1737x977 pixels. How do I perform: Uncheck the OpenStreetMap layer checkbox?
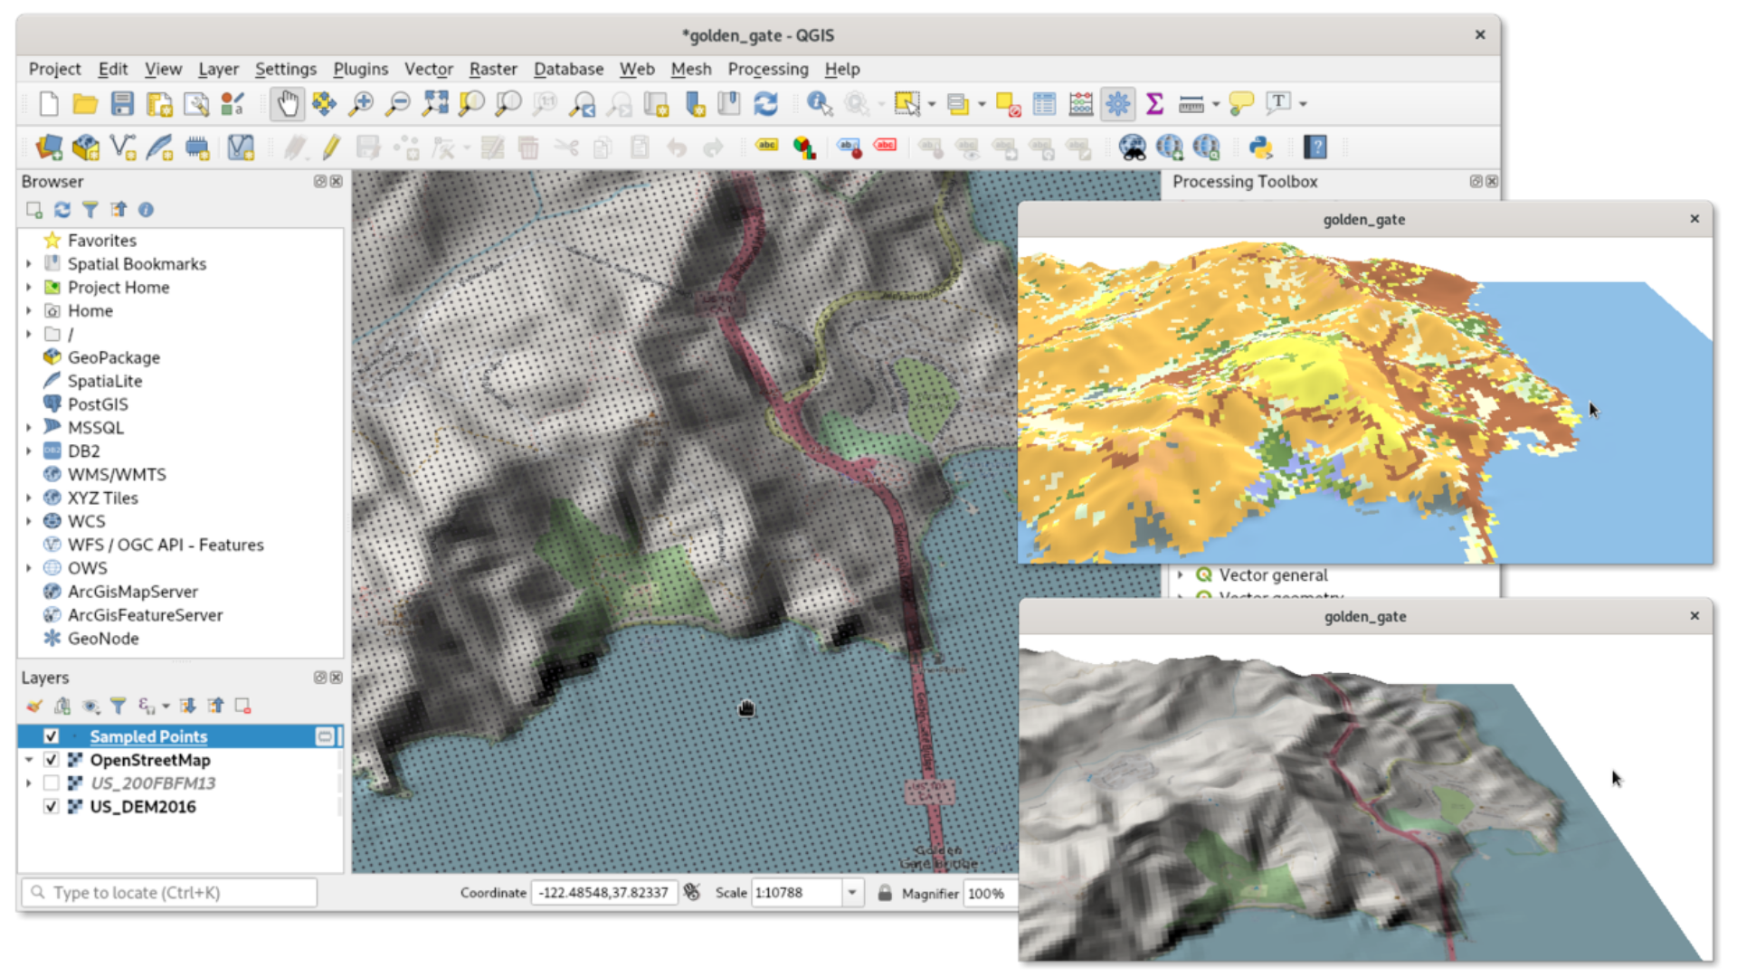[52, 760]
